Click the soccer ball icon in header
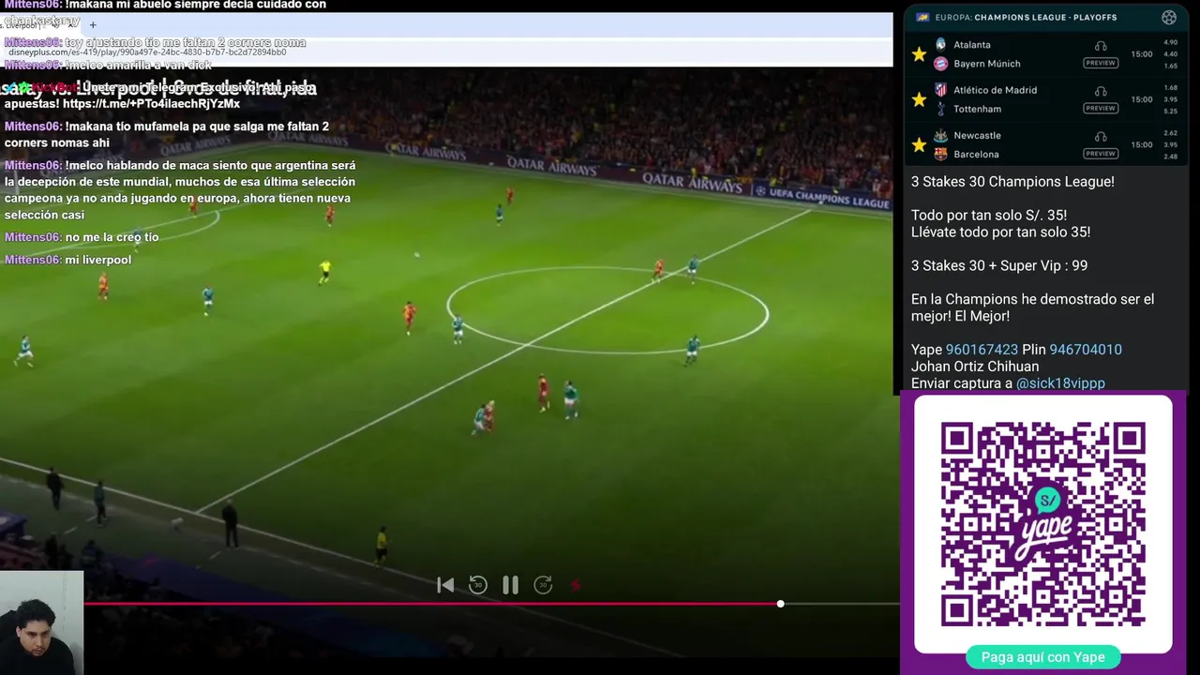 pyautogui.click(x=1169, y=17)
